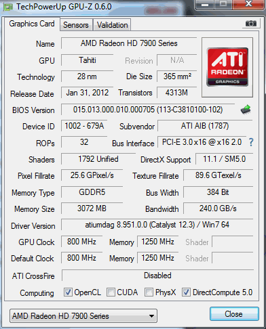Switch to the Validation tab
This screenshot has width=266, height=329.
click(x=113, y=25)
